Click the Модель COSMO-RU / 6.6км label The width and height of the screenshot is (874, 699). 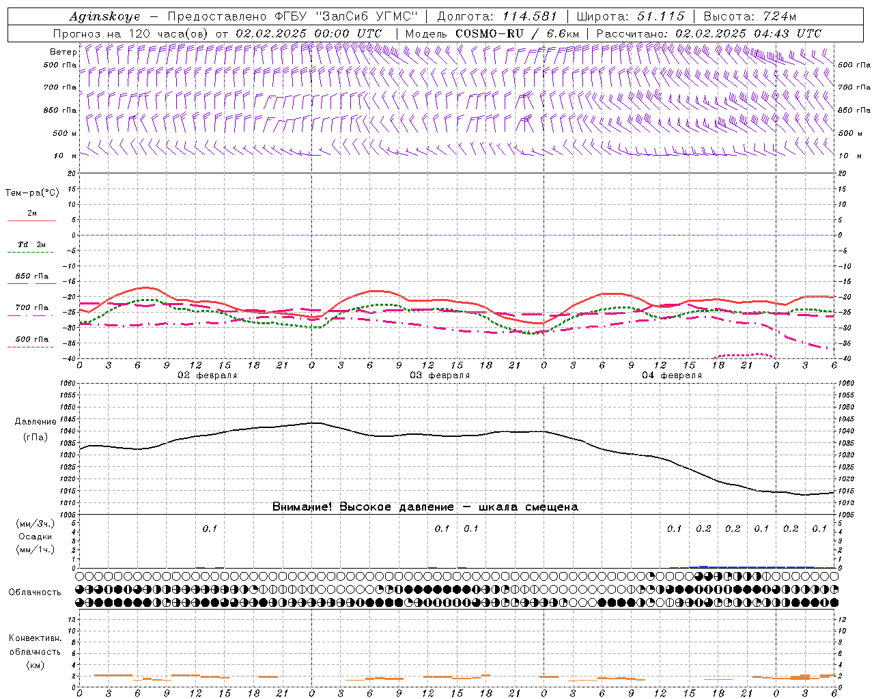[x=492, y=33]
